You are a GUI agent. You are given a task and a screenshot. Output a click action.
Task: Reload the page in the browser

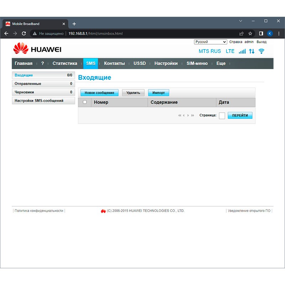coord(24,33)
